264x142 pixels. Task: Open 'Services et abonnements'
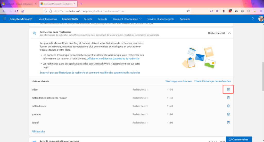[x=161, y=19]
